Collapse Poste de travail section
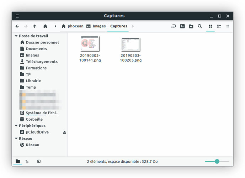The width and height of the screenshot is (245, 178). click(16, 36)
